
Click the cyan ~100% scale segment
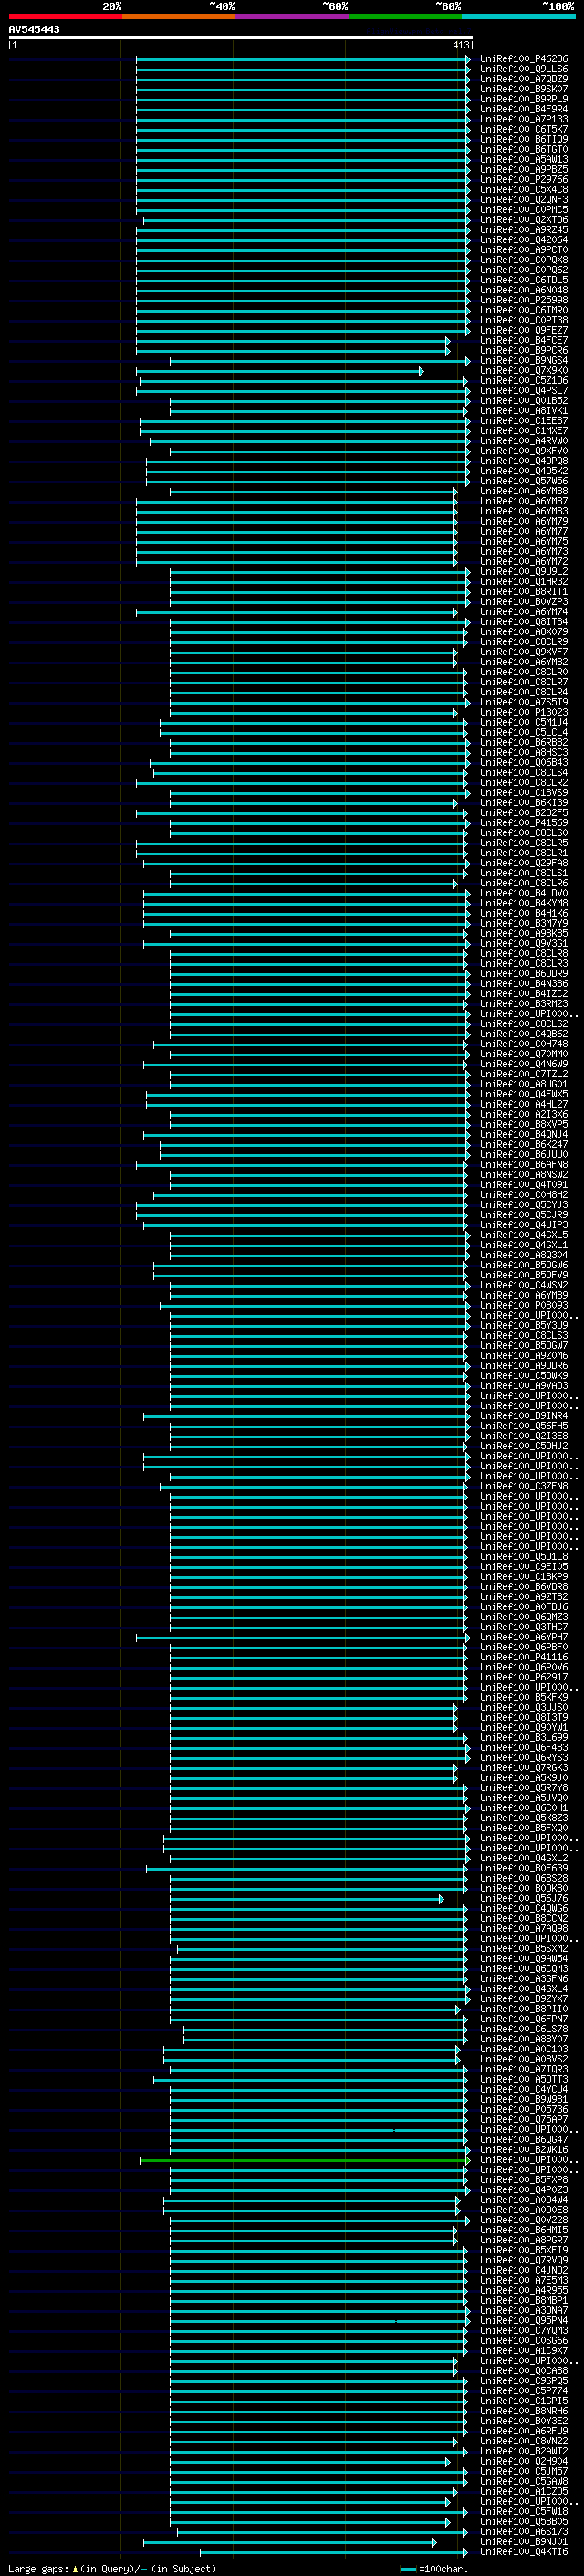coord(518,16)
